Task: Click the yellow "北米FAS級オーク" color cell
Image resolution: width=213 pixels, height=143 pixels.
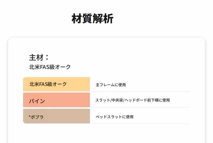Action: tap(56, 84)
